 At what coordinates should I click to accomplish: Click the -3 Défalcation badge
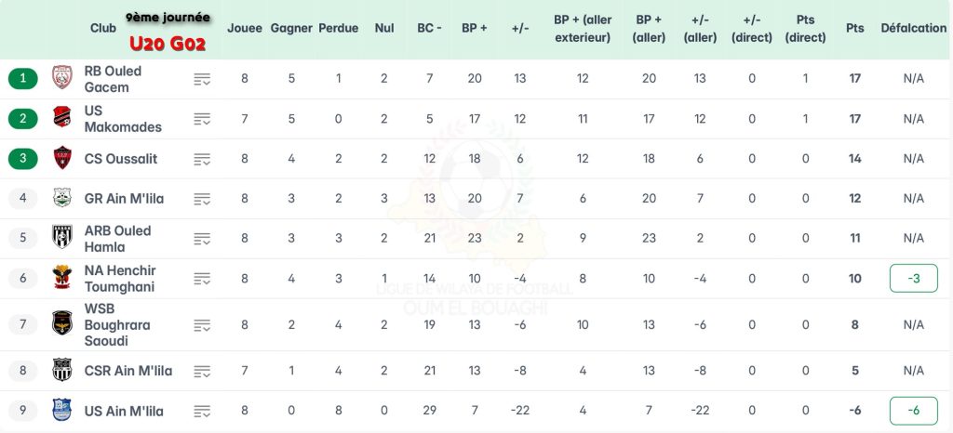(913, 278)
